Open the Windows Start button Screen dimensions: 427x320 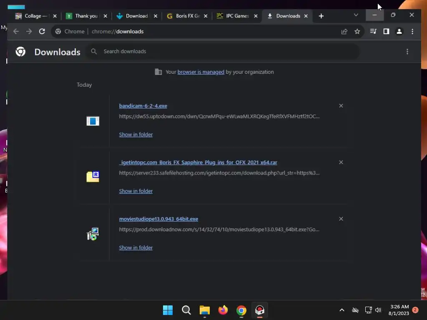click(x=168, y=310)
